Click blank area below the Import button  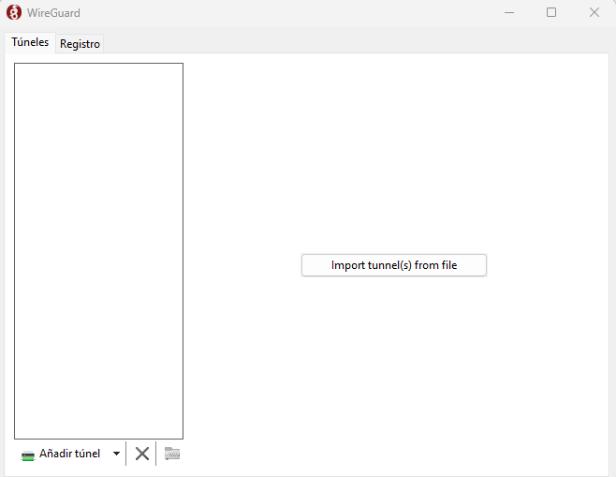(393, 365)
